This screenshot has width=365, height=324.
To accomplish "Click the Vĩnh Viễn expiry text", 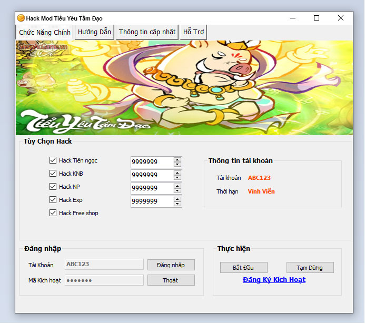I will click(261, 191).
